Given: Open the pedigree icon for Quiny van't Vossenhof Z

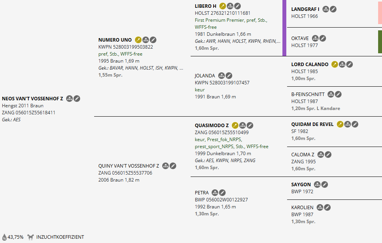Looking at the screenshot, I should pyautogui.click(x=166, y=166).
